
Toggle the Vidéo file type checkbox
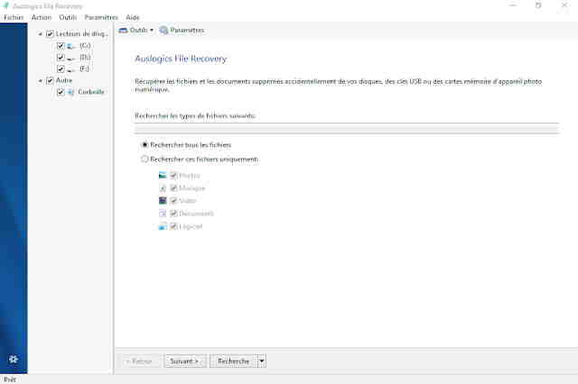point(173,200)
